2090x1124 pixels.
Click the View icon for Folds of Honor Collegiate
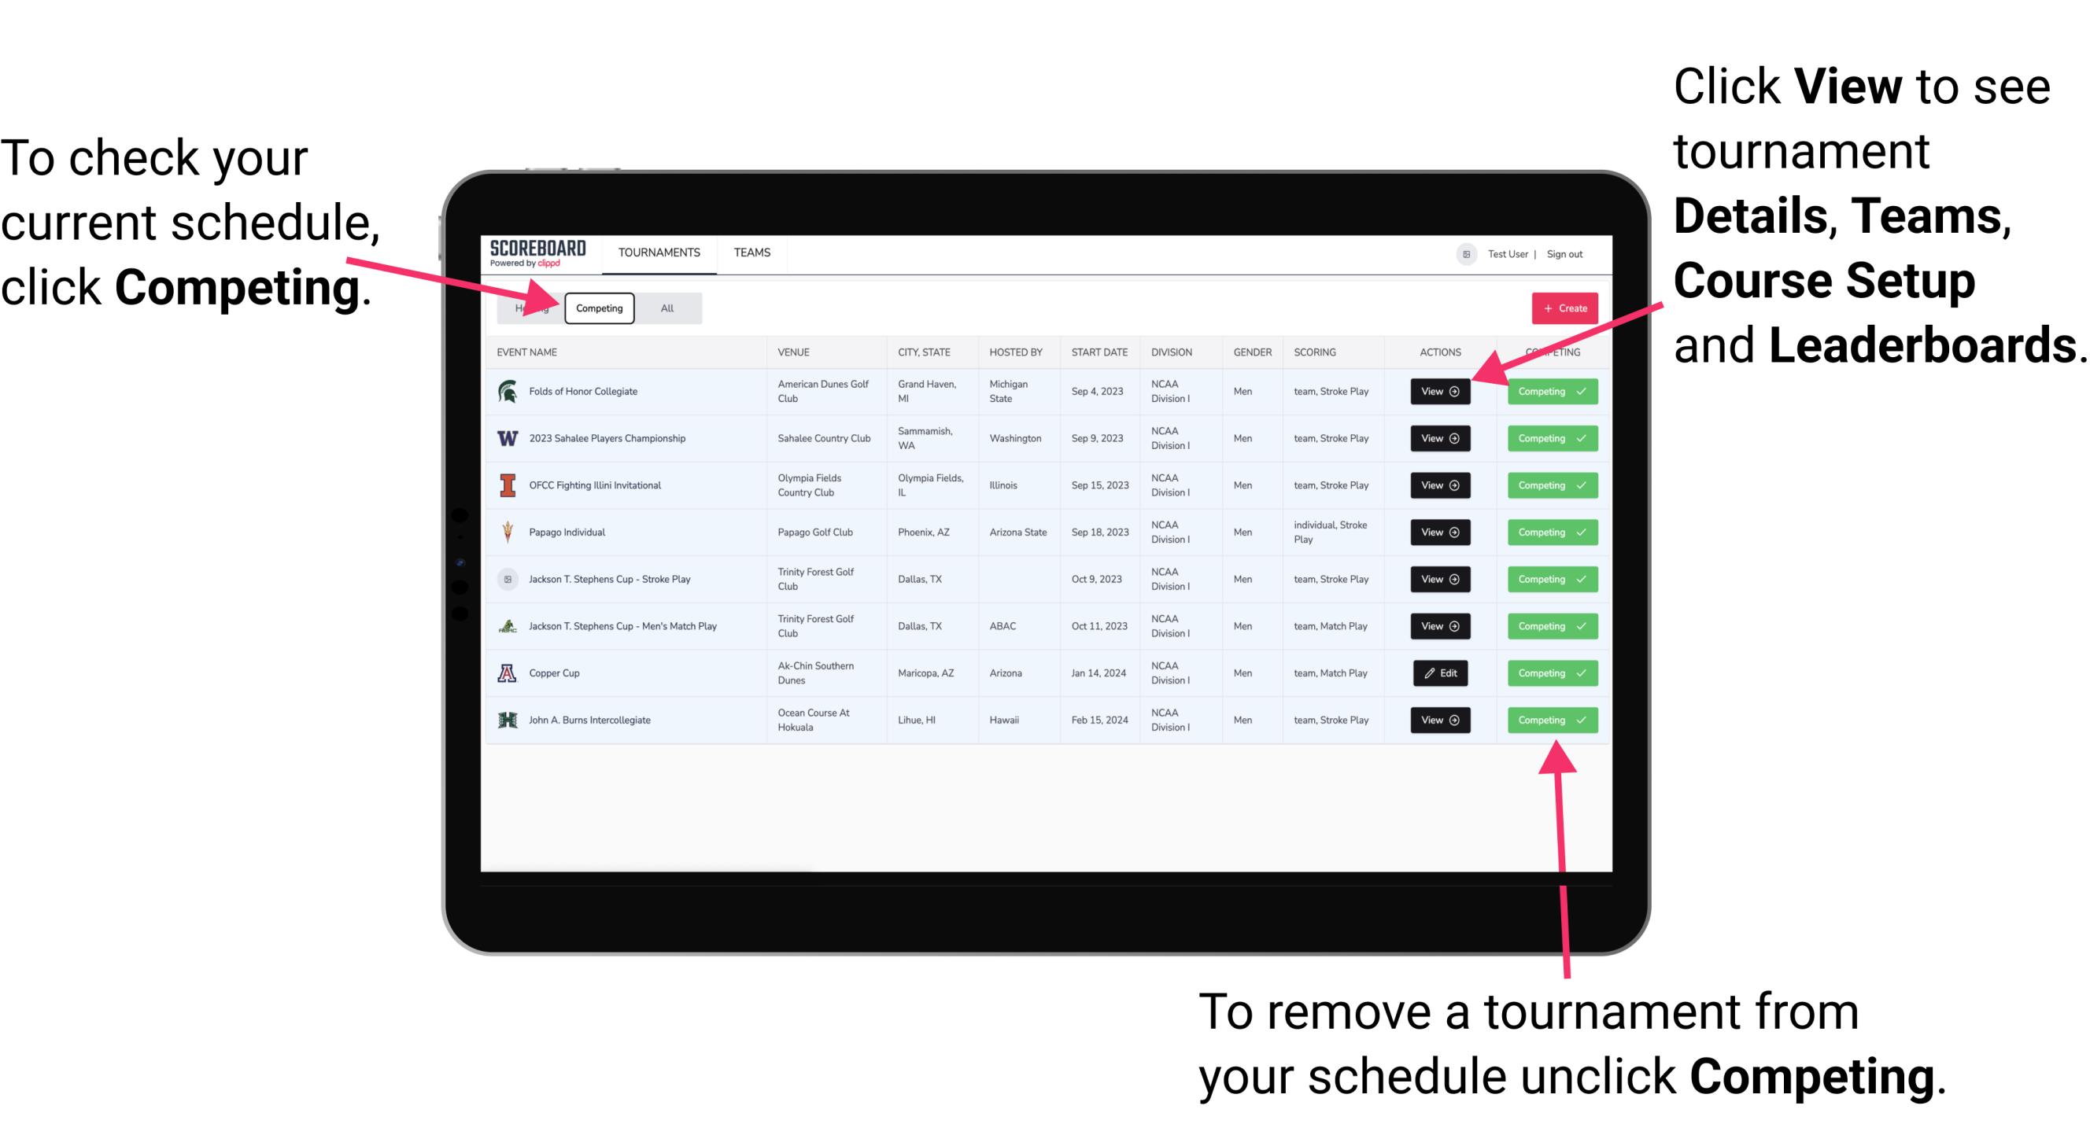[x=1437, y=392]
